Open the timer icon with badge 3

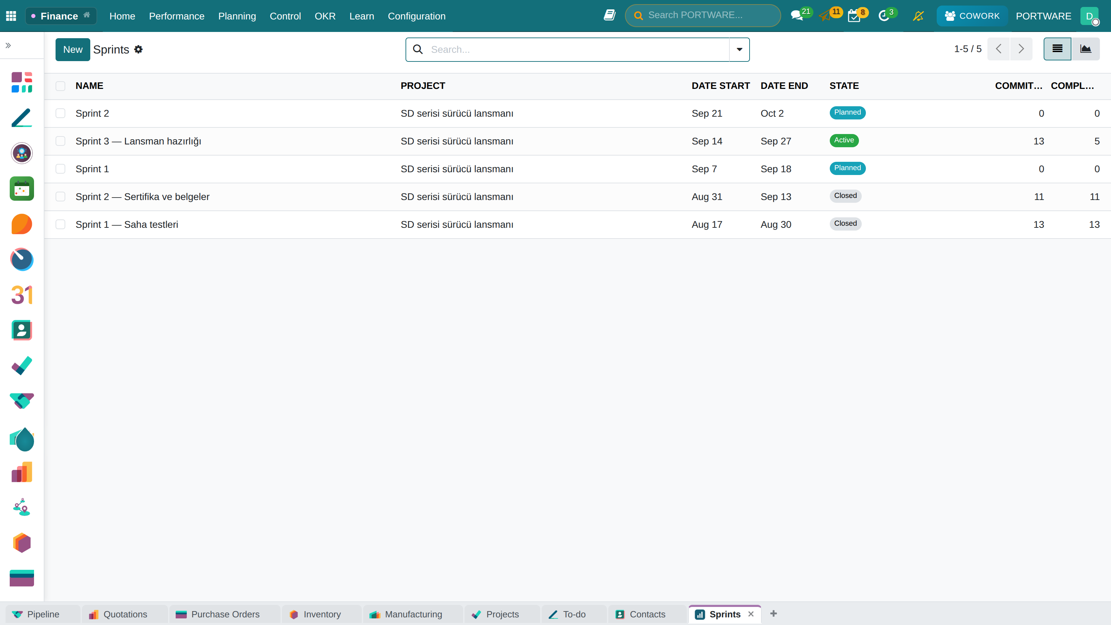[884, 16]
